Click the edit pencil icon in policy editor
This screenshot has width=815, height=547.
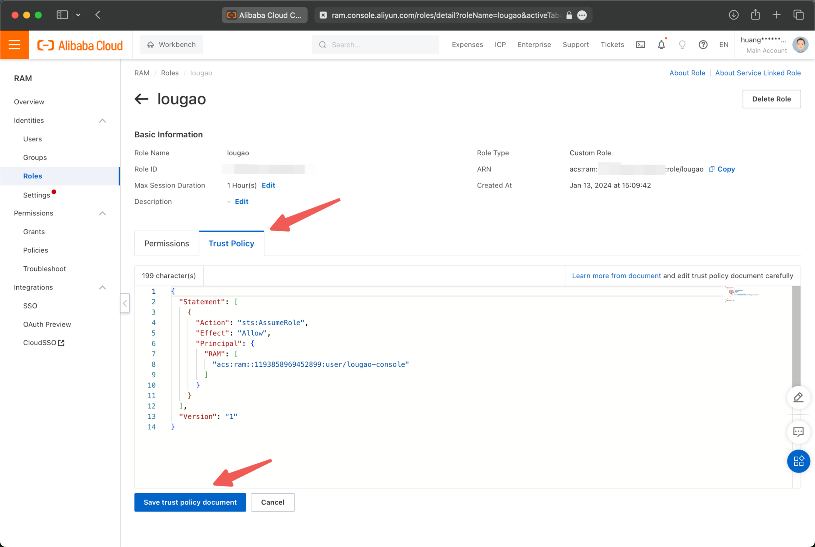(798, 397)
